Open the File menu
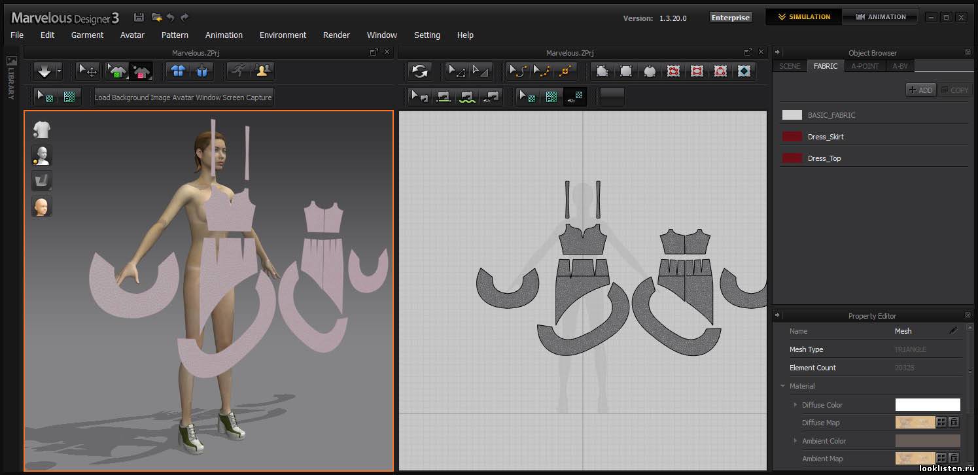978x475 pixels. coord(17,35)
